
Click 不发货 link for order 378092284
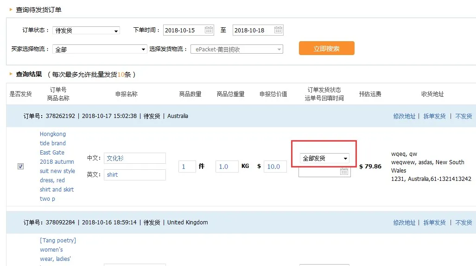point(463,223)
